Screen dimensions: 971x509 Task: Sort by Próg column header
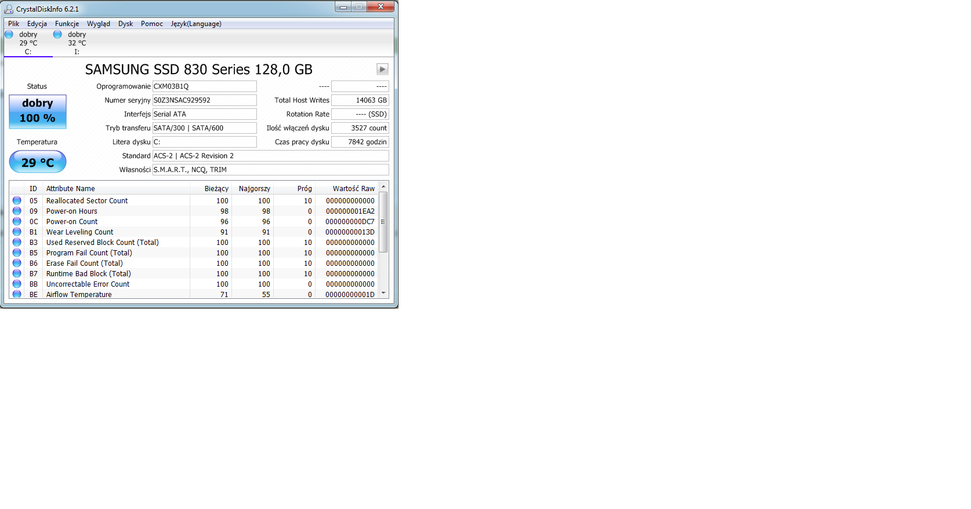pos(295,189)
